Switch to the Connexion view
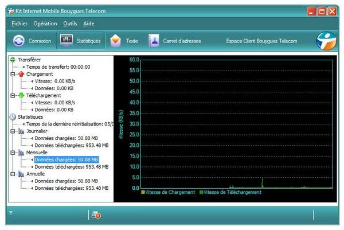The image size is (344, 230). click(40, 41)
